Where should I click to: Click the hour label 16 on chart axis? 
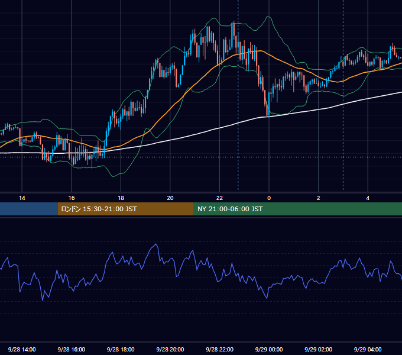(72, 198)
